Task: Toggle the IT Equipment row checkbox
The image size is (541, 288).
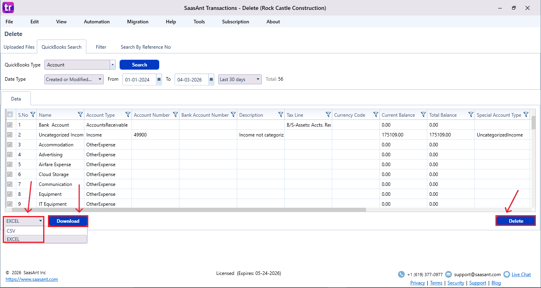Action: pyautogui.click(x=10, y=204)
